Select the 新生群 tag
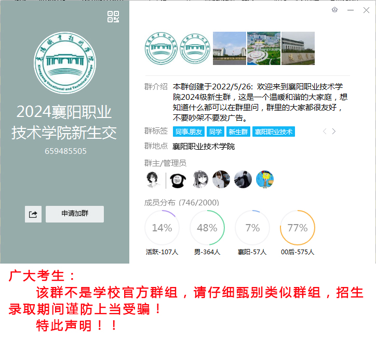This screenshot has width=376, height=340. [238, 132]
